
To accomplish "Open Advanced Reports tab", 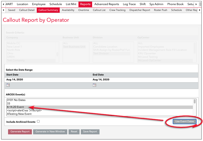I will click(x=107, y=4).
